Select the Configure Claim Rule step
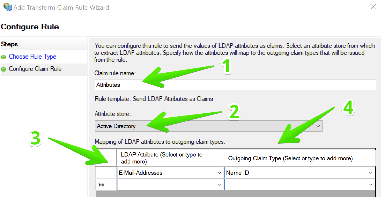This screenshot has height=197, width=381. pyautogui.click(x=35, y=69)
